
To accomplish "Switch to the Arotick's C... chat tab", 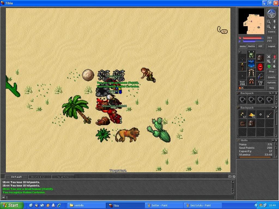I will [40, 177].
